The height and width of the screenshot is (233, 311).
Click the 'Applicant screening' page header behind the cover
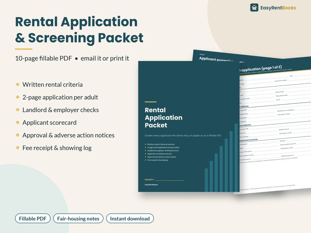point(216,59)
